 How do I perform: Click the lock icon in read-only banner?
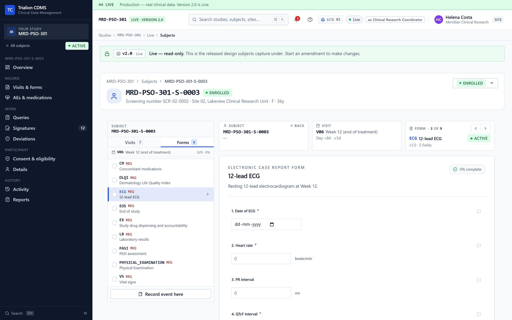click(x=107, y=54)
